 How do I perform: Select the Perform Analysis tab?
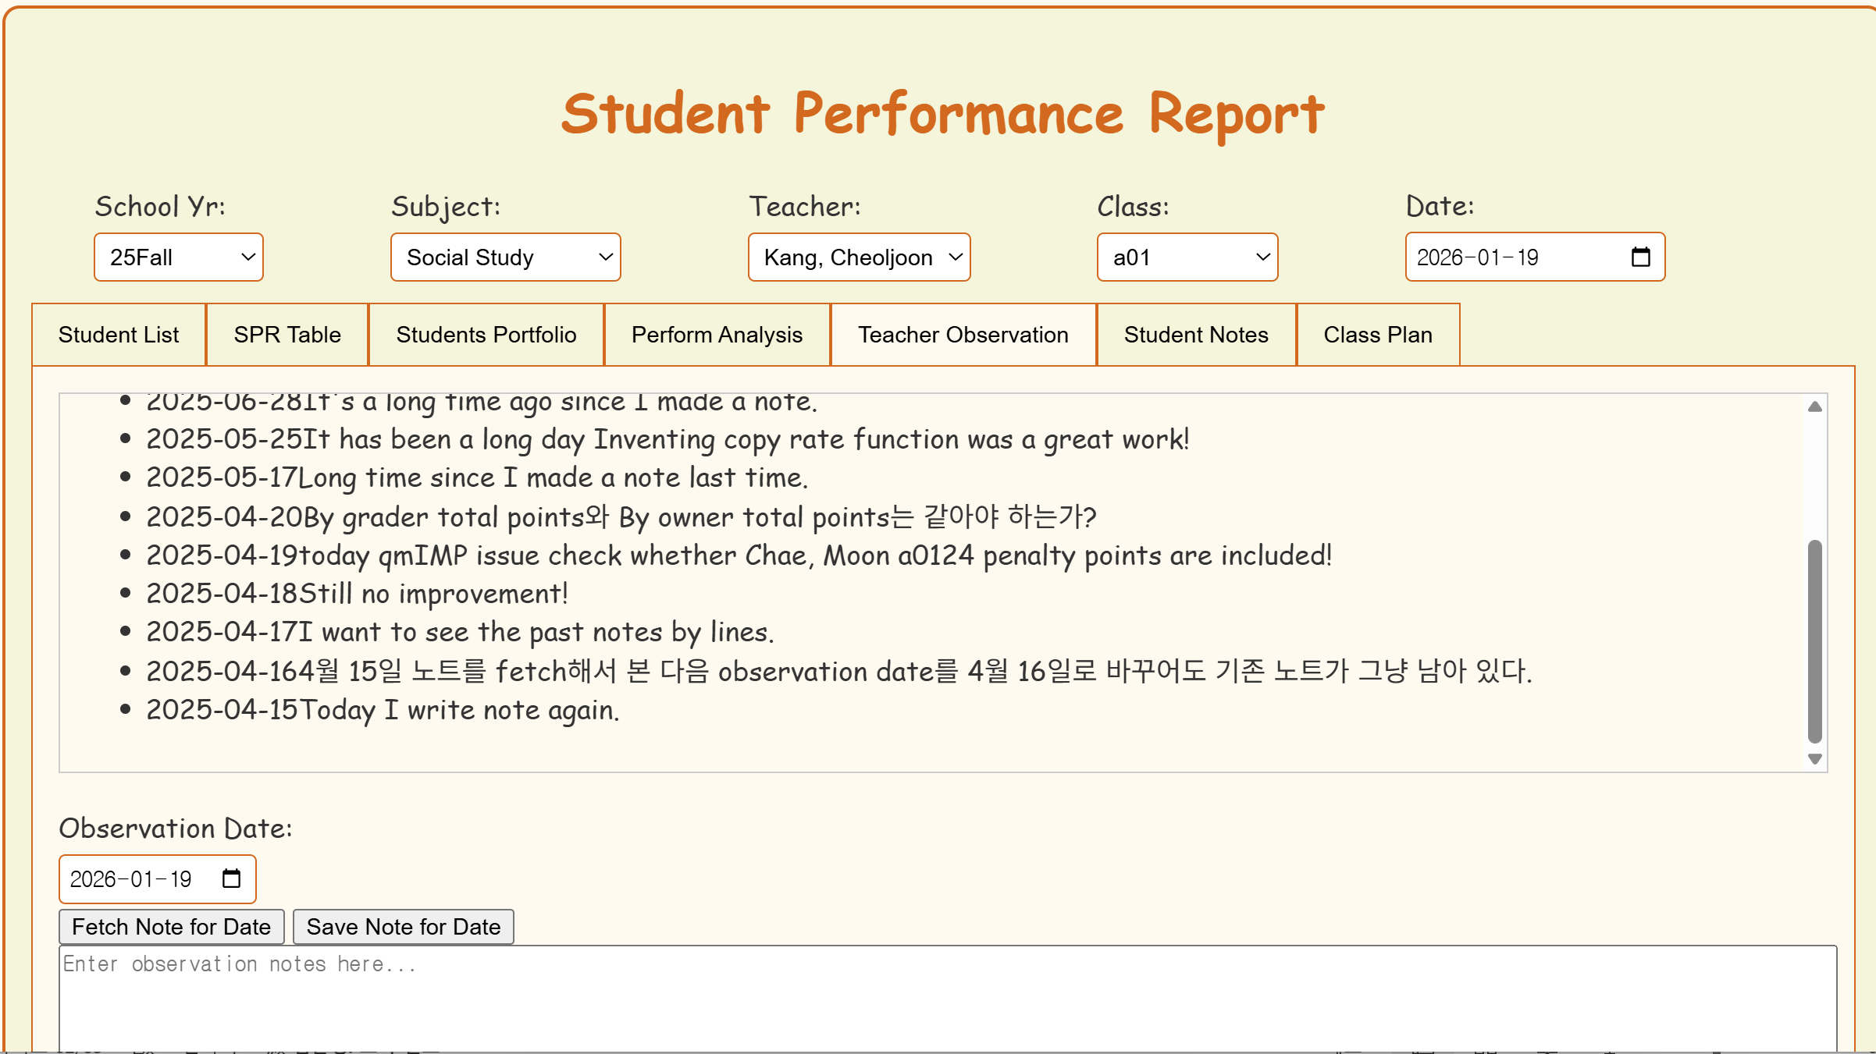pyautogui.click(x=717, y=335)
